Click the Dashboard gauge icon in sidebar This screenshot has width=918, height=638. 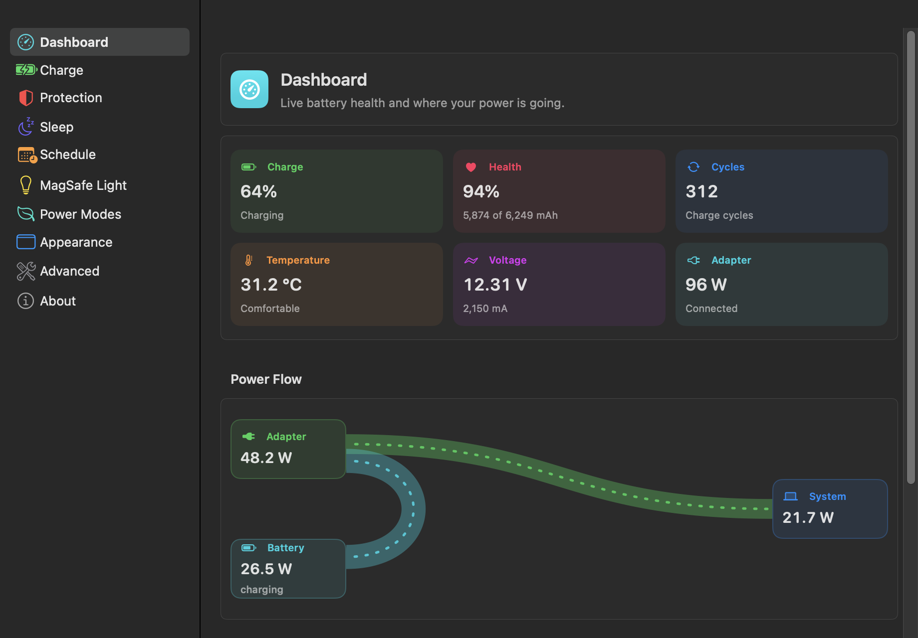click(x=25, y=42)
